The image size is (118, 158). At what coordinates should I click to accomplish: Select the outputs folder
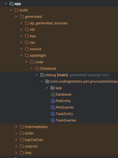[31, 146]
